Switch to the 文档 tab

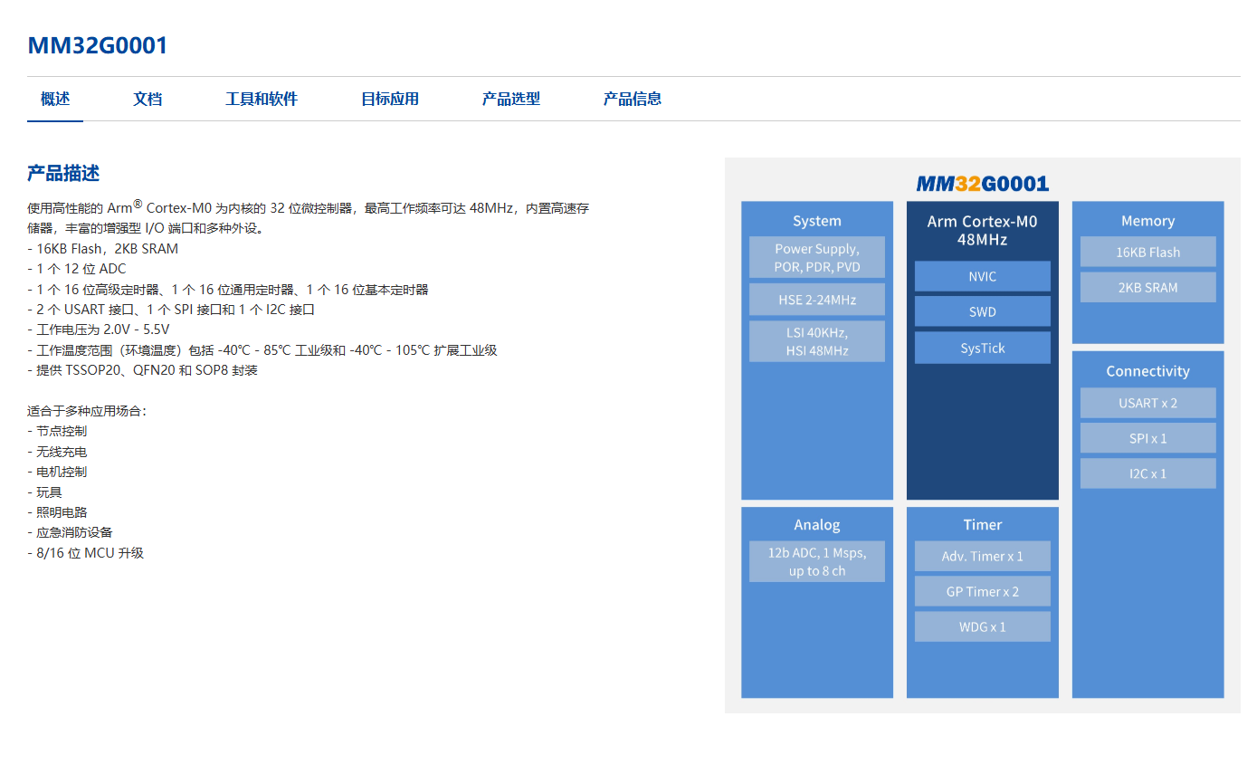[148, 99]
